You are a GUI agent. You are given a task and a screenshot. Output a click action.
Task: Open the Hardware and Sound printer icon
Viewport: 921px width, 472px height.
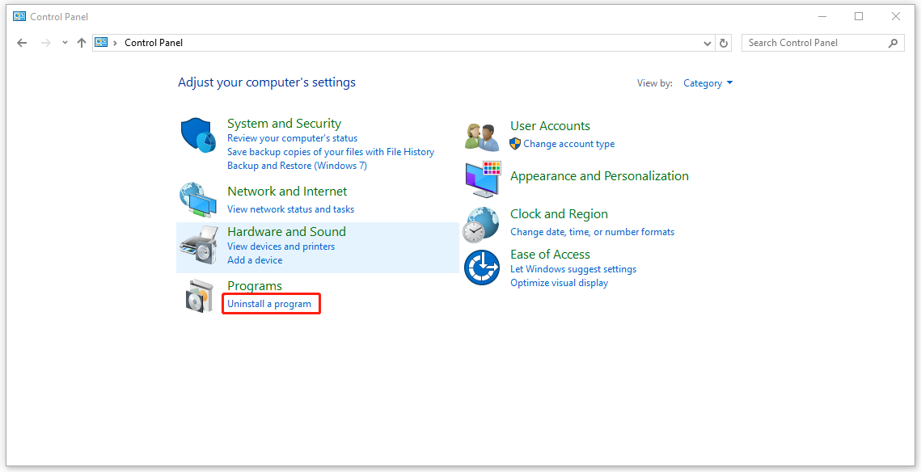[198, 245]
